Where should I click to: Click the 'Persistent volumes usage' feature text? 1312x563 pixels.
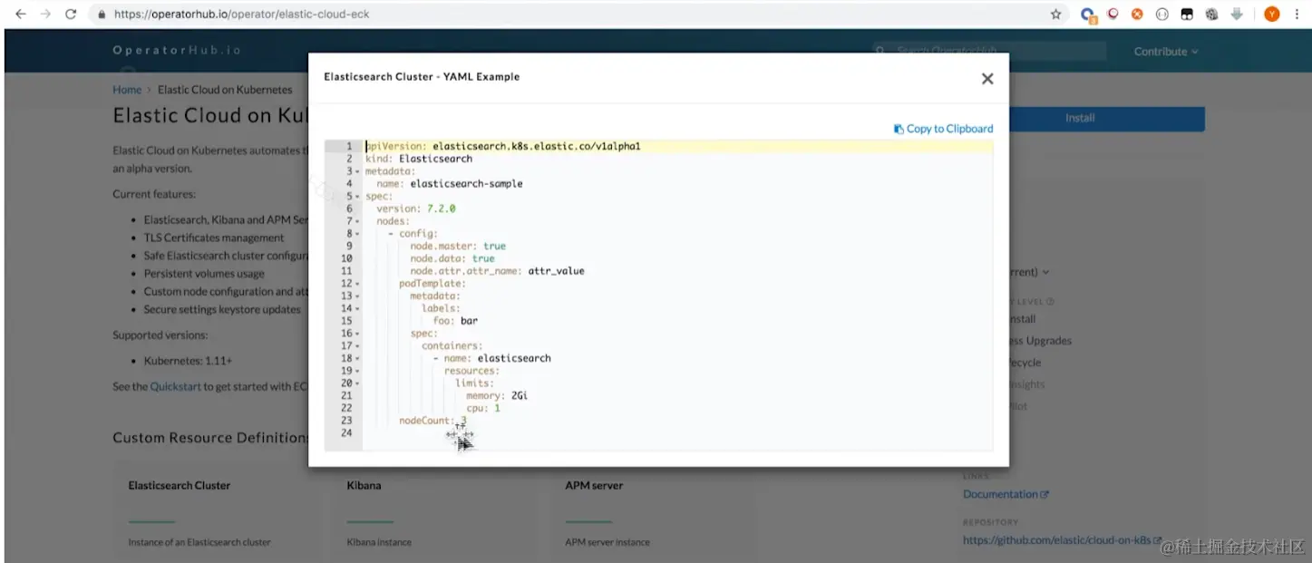point(204,273)
